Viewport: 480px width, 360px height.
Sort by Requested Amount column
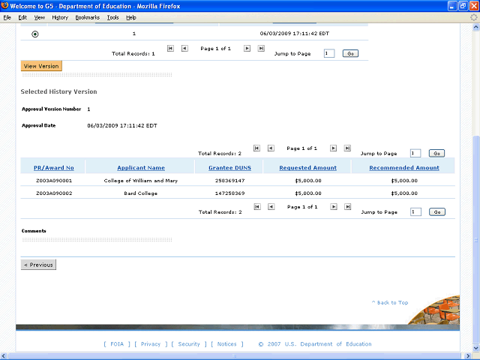pyautogui.click(x=308, y=168)
